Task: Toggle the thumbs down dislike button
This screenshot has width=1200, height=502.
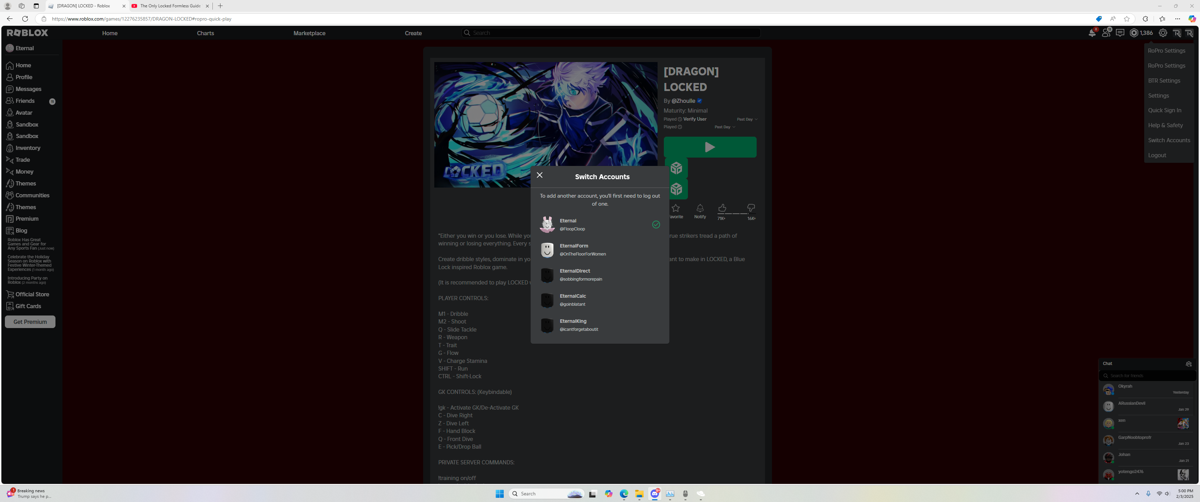Action: coord(751,208)
